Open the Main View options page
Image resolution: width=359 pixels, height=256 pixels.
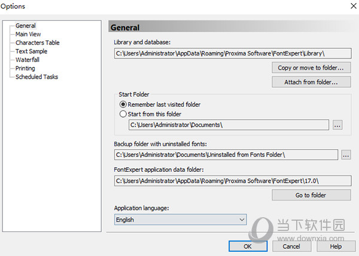point(28,34)
